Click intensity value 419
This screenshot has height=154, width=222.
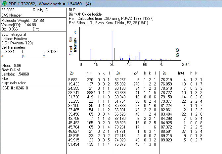point(90,97)
